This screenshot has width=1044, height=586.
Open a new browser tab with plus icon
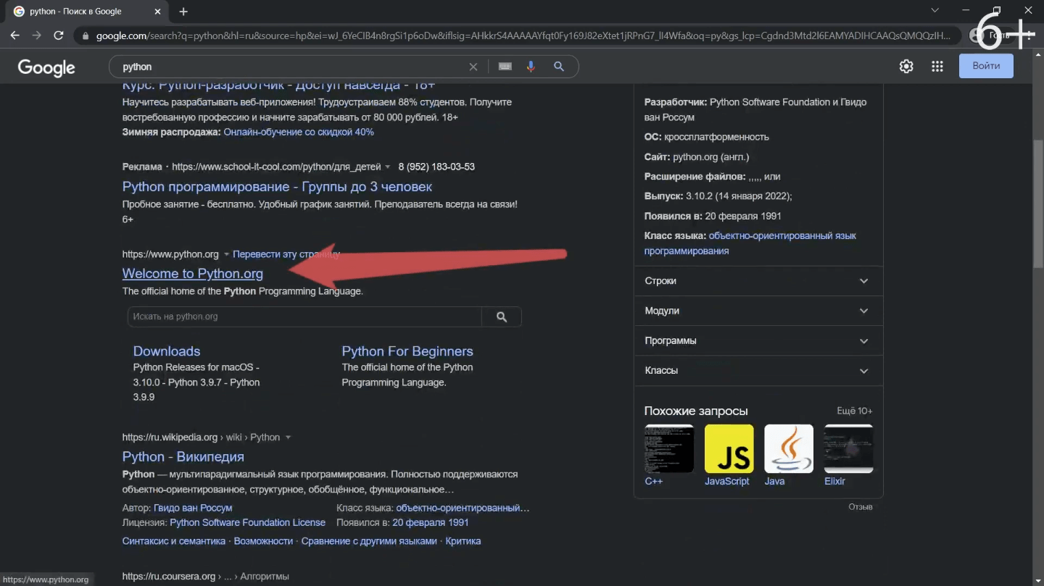tap(183, 12)
